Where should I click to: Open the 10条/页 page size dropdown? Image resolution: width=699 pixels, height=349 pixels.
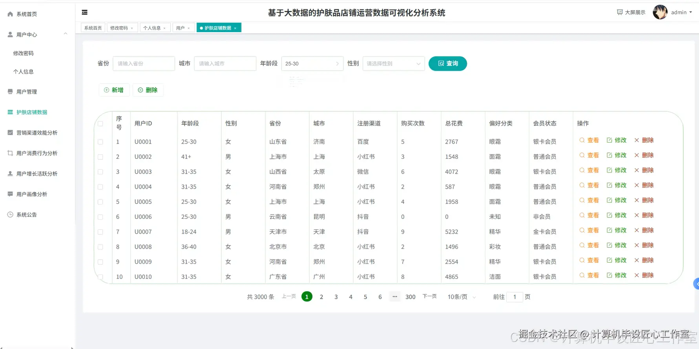(x=462, y=297)
